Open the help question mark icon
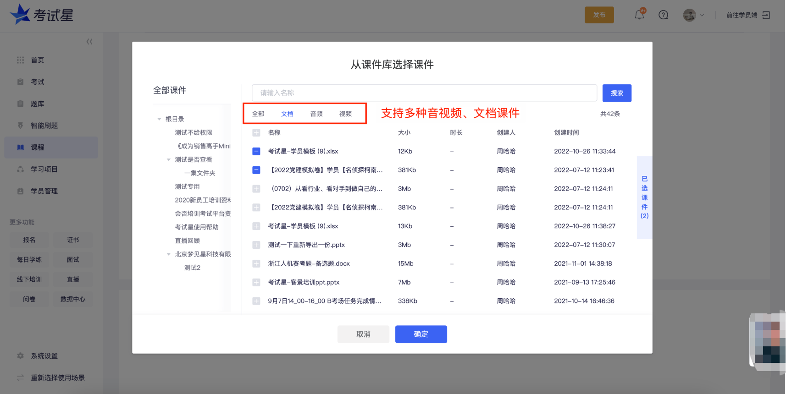Image resolution: width=786 pixels, height=394 pixels. coord(663,15)
